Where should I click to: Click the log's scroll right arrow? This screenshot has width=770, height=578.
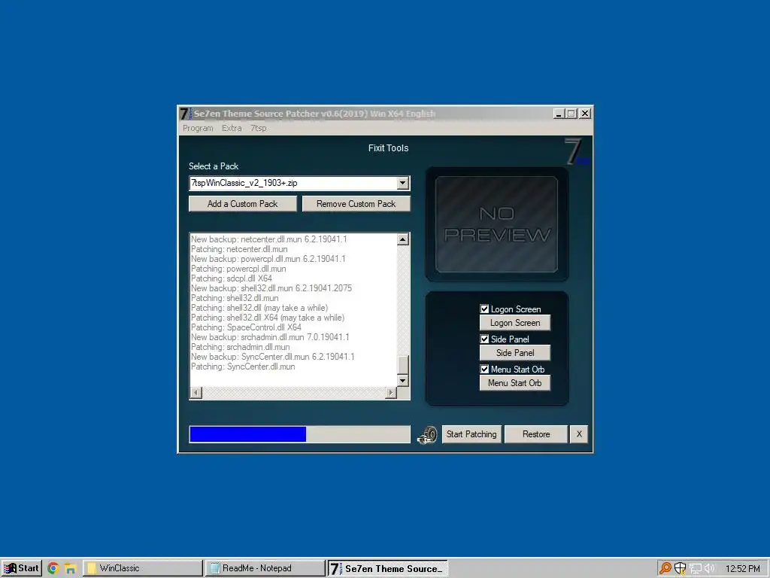point(391,392)
